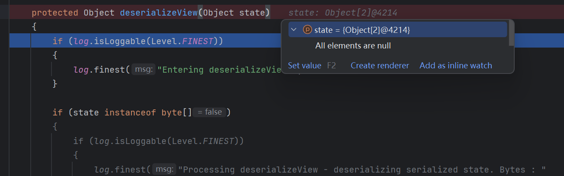Click the deserializeView method name
The height and width of the screenshot is (176, 564).
(x=158, y=13)
